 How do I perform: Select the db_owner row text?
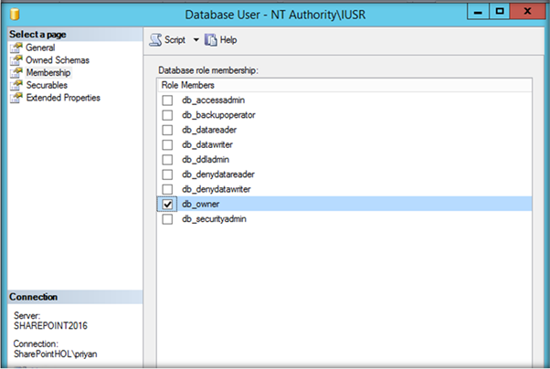click(x=201, y=205)
